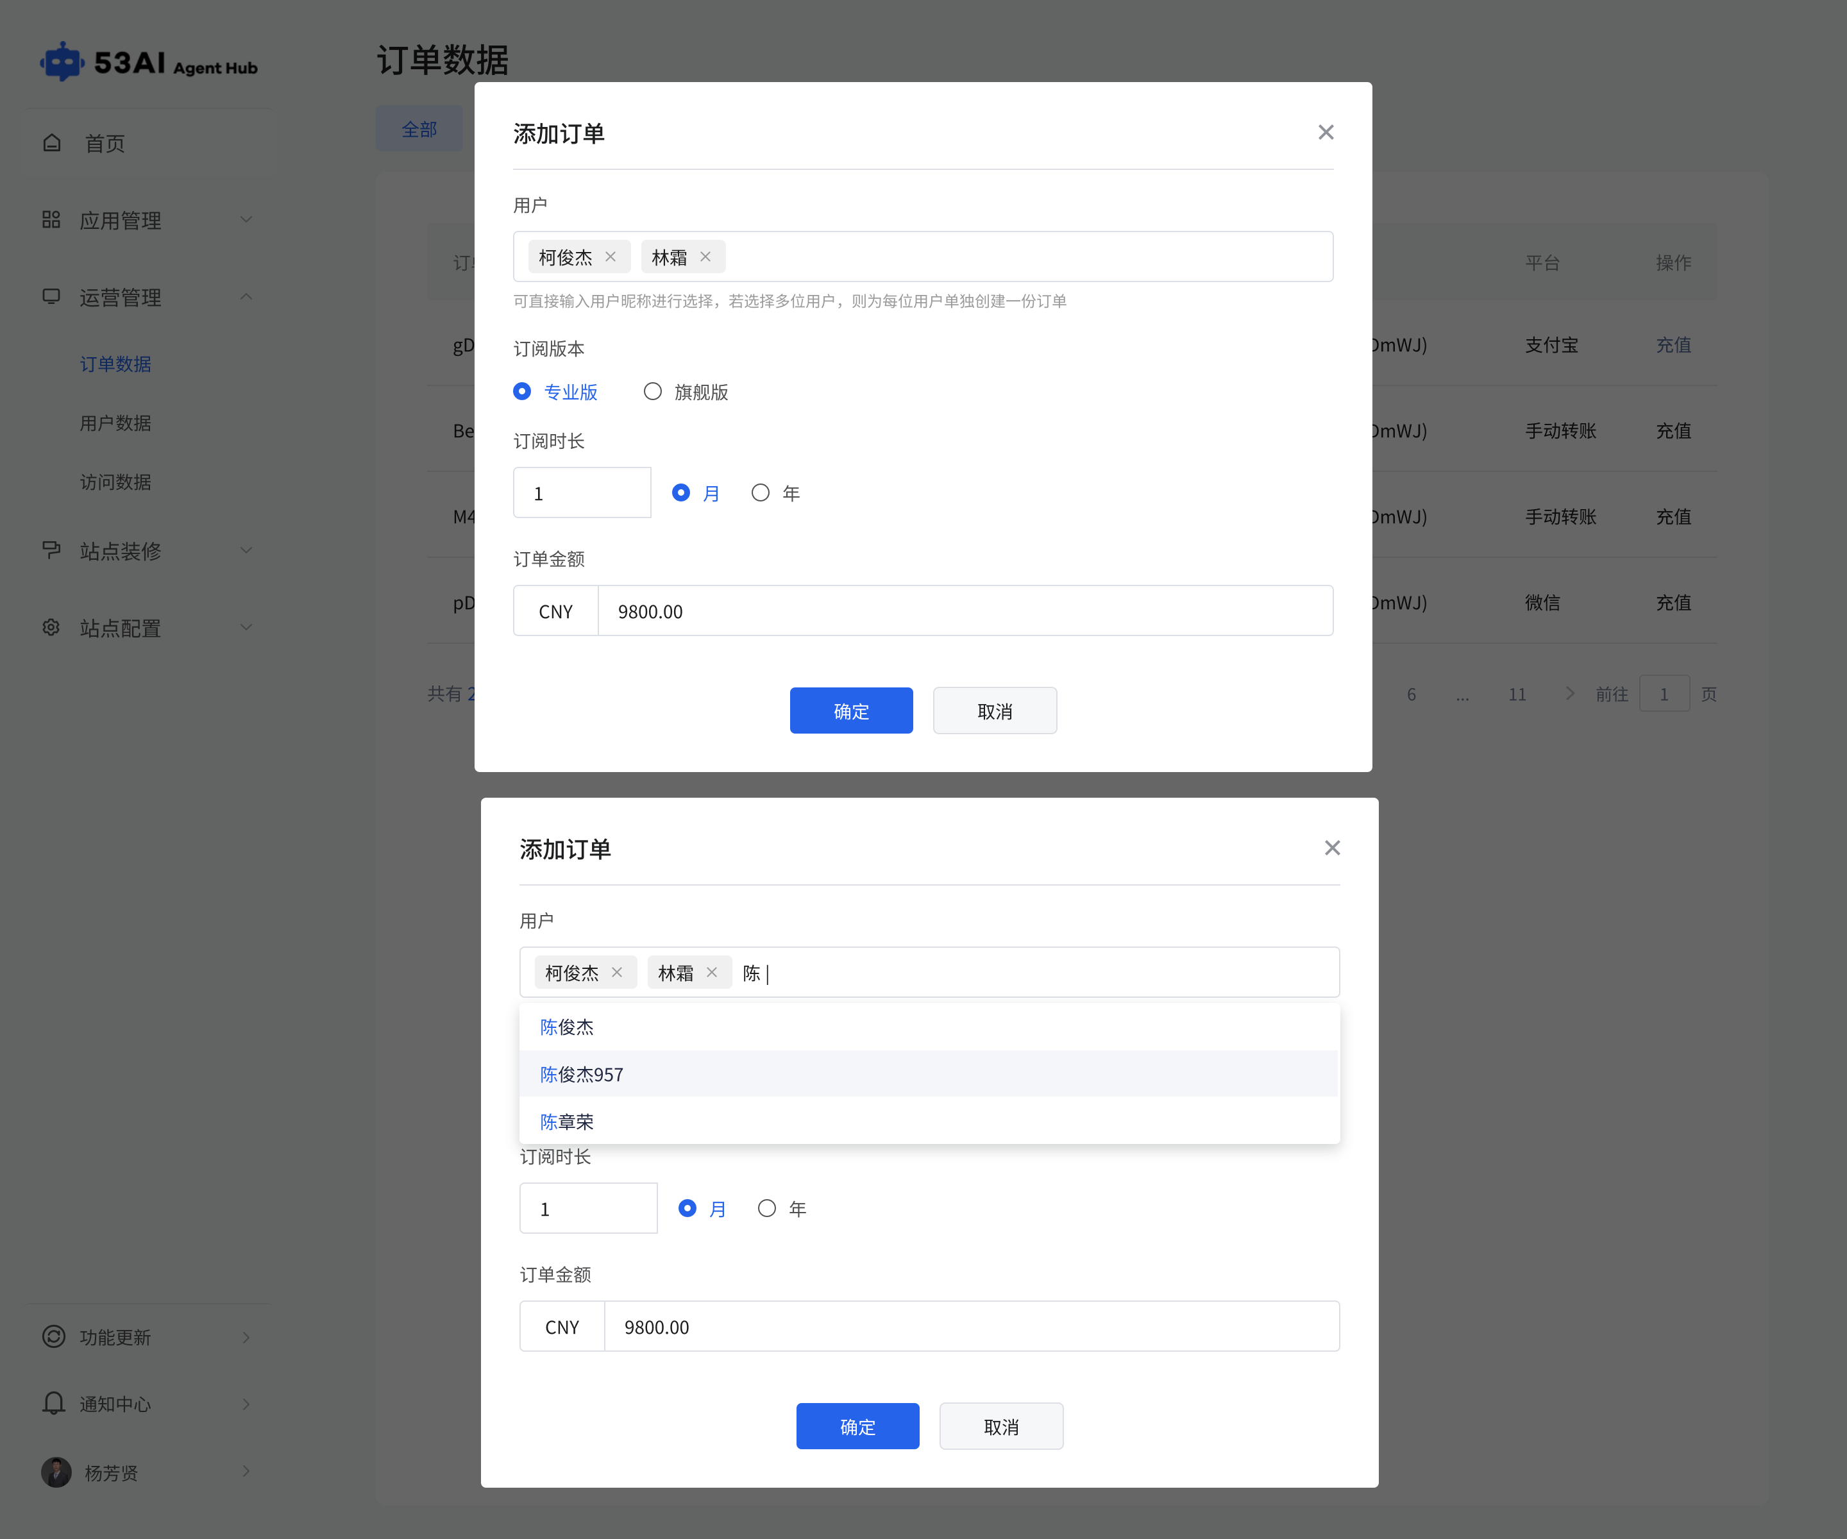The width and height of the screenshot is (1847, 1539).
Task: Remove 林霜 tag in upper dialog
Action: pyautogui.click(x=705, y=256)
